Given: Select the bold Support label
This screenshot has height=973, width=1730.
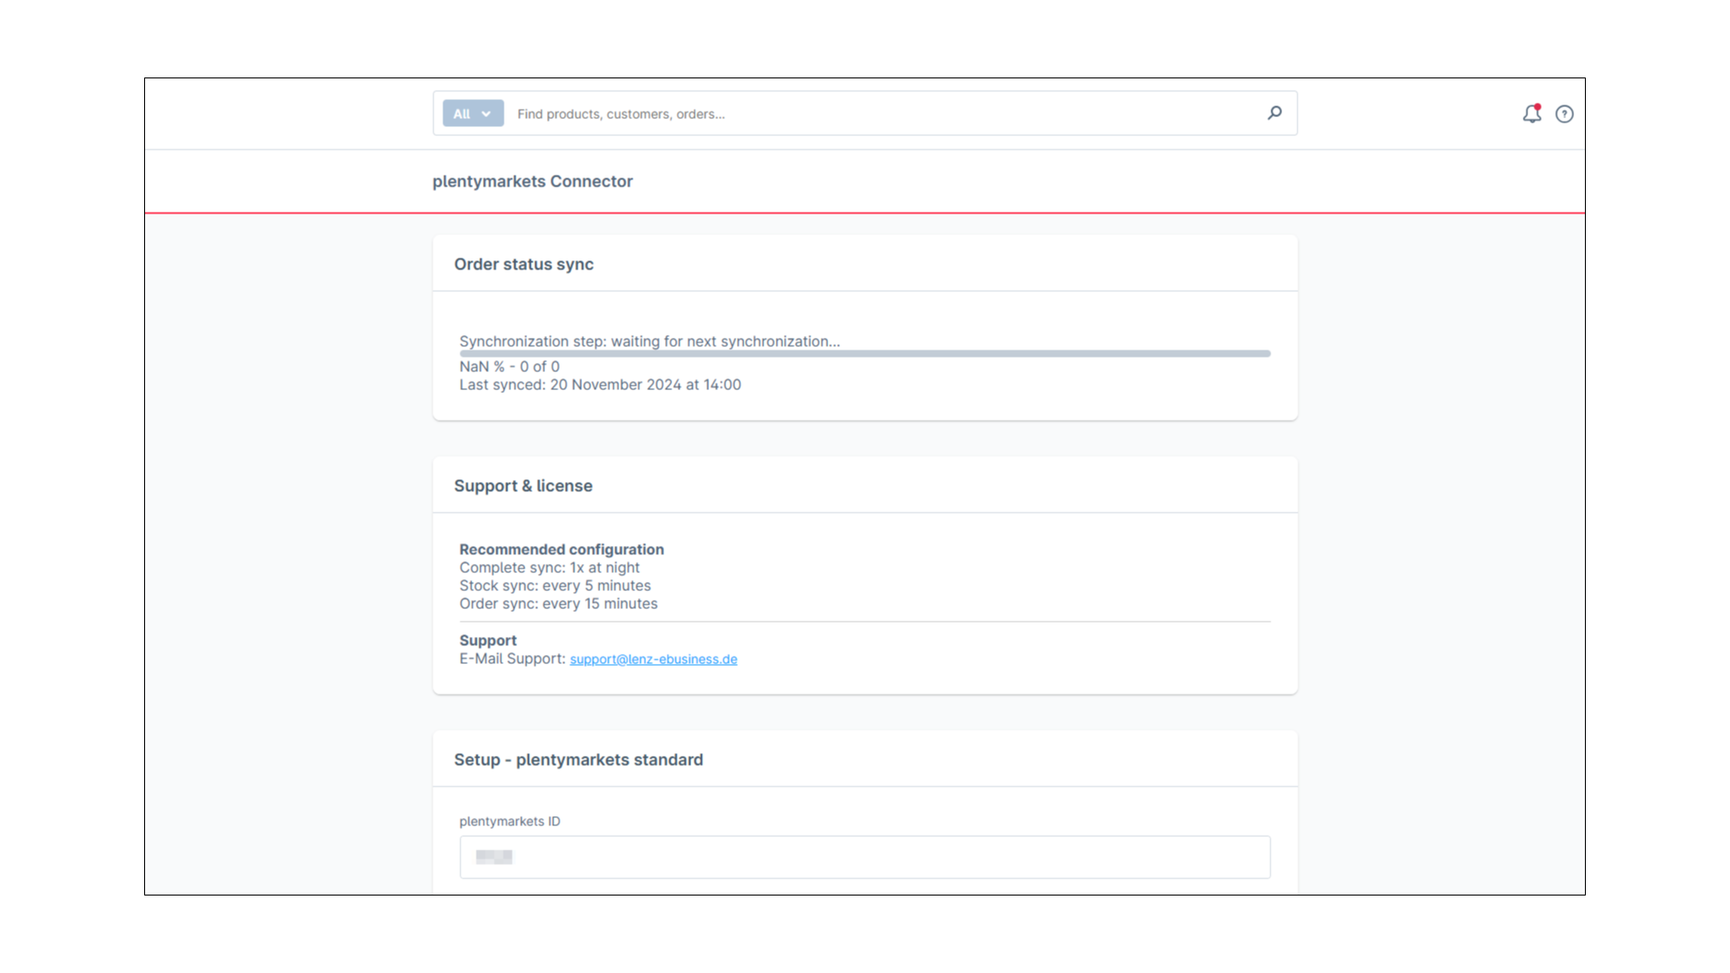Looking at the screenshot, I should [x=488, y=641].
